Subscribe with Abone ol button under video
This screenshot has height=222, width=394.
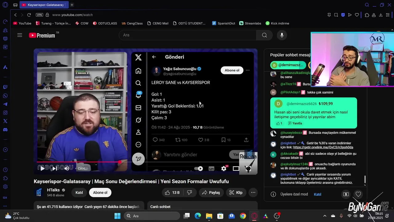pos(100,193)
